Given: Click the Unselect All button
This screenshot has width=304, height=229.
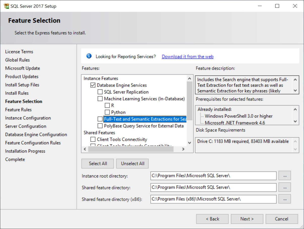Looking at the screenshot, I should [x=133, y=163].
